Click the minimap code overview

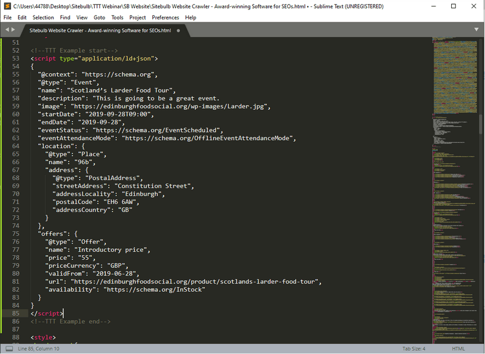pos(455,190)
